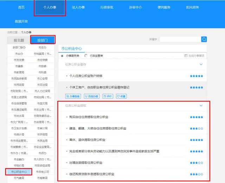Viewport: 225px width, 183px height.
Task: Select the 办事服务类 radio button
Action: click(63, 56)
